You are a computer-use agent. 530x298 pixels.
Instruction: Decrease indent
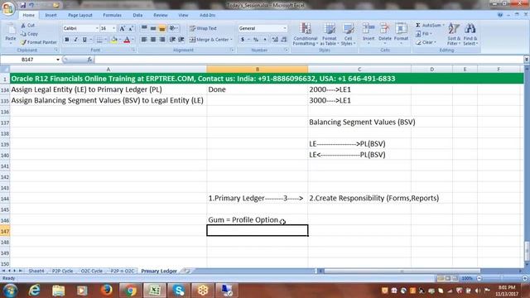[172, 40]
